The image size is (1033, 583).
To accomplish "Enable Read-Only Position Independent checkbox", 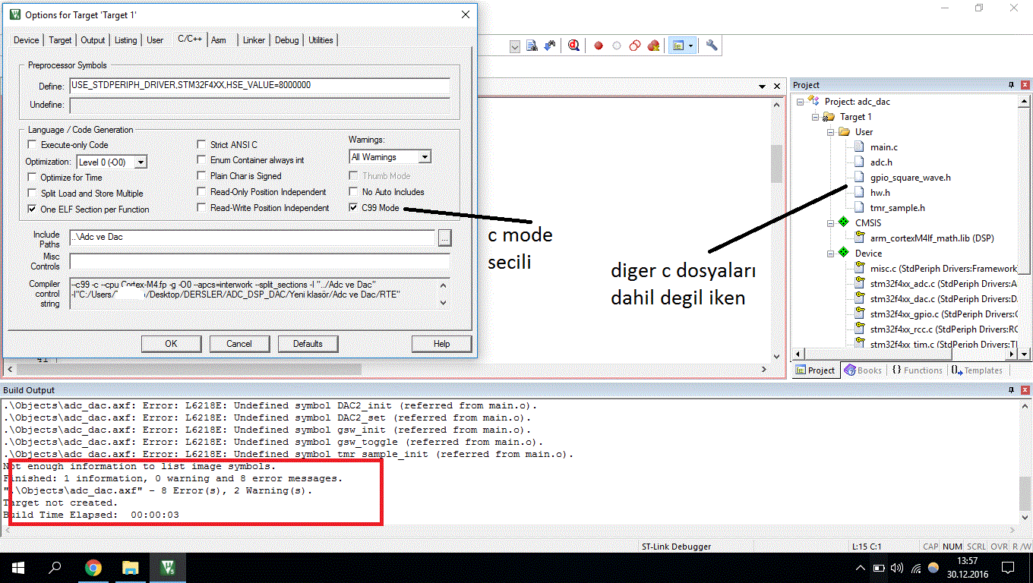I will pos(201,192).
